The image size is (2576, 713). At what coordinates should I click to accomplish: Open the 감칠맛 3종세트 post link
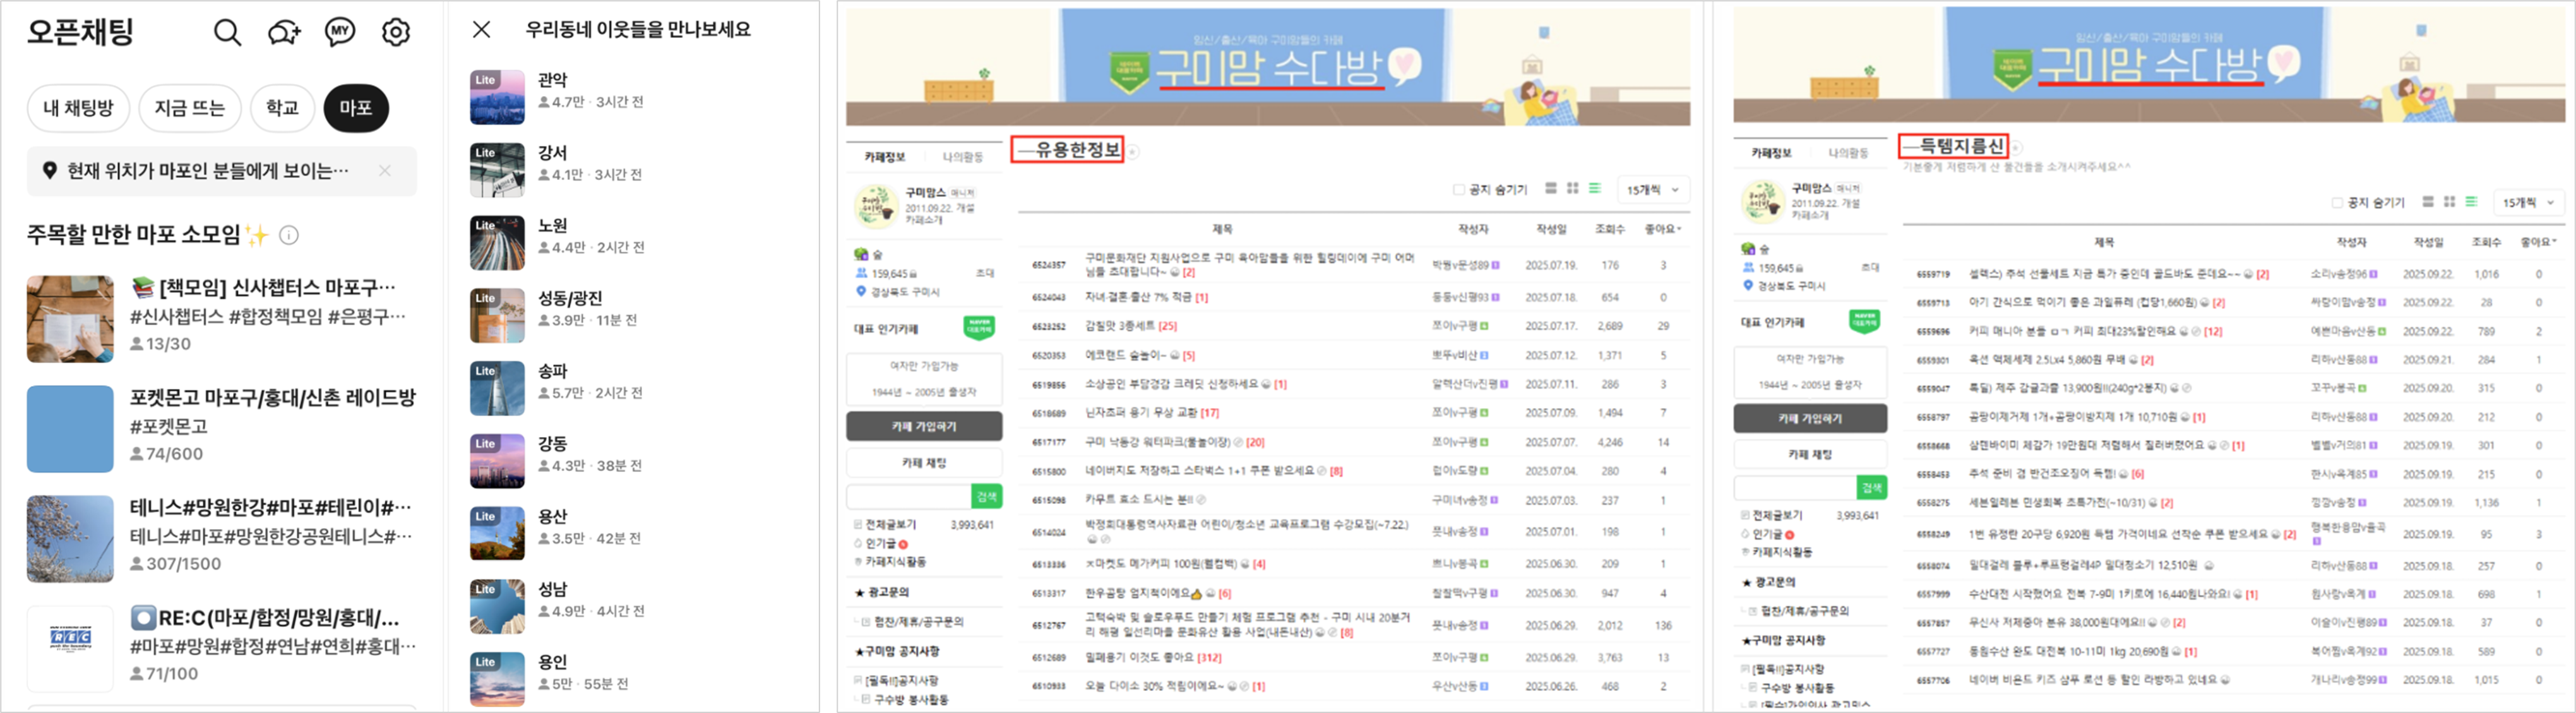1120,326
